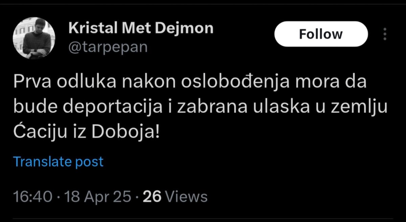The width and height of the screenshot is (406, 222).
Task: Click the Kristal Met Dejmon display name
Action: [141, 28]
